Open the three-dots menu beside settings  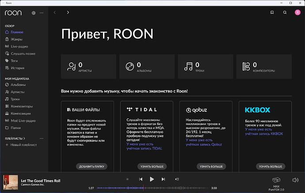pos(42,13)
